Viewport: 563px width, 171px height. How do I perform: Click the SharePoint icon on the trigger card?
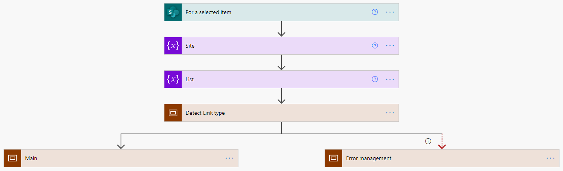click(173, 12)
